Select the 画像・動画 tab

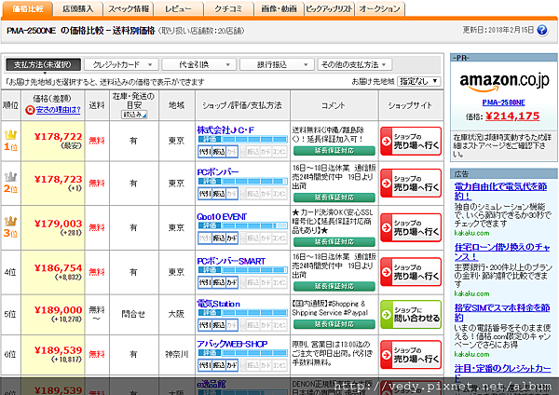tap(279, 9)
